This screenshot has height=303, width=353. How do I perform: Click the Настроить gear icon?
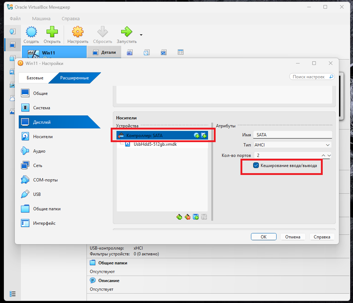[78, 32]
